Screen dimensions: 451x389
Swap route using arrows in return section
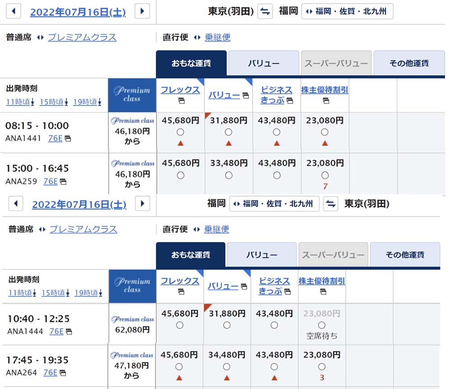coord(331,204)
